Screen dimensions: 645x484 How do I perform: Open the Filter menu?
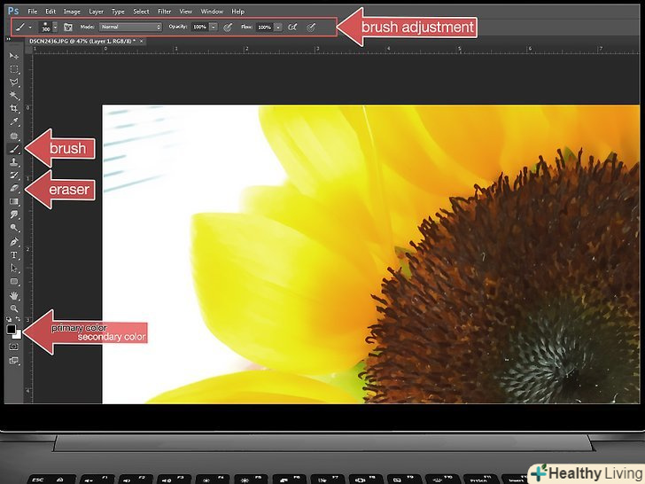pos(164,12)
